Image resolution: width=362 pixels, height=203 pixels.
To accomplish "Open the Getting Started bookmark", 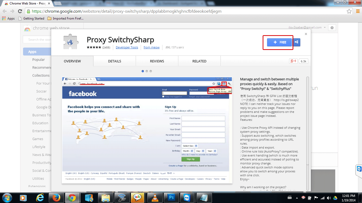I will (31, 19).
